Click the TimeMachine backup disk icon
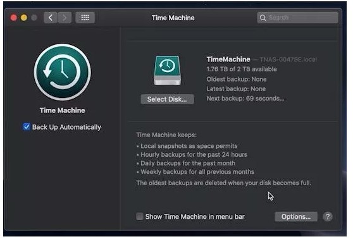The image size is (353, 239). tap(167, 70)
